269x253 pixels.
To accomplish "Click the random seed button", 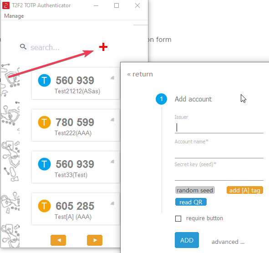I will tap(195, 190).
